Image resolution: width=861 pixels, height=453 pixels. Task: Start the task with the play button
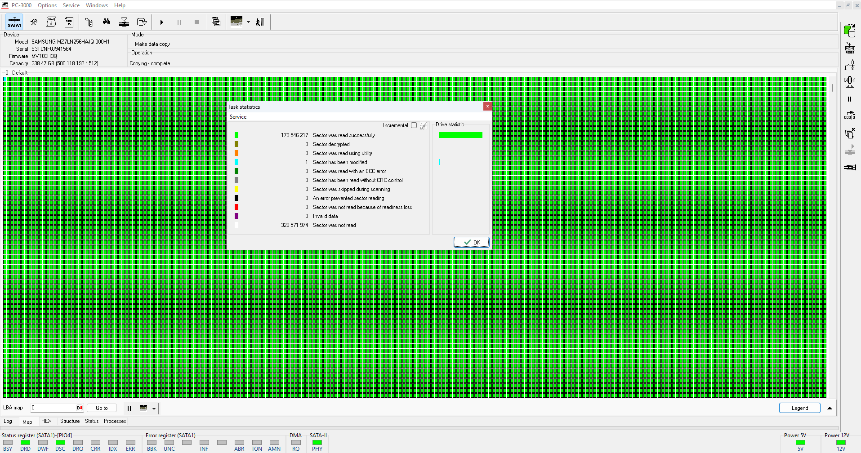point(161,22)
